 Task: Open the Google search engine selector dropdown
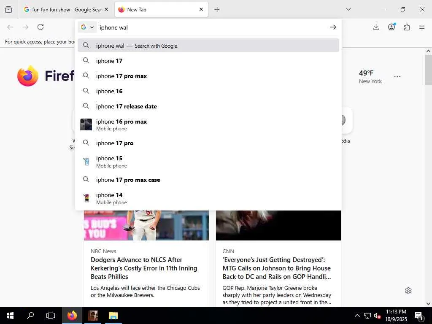[x=87, y=27]
